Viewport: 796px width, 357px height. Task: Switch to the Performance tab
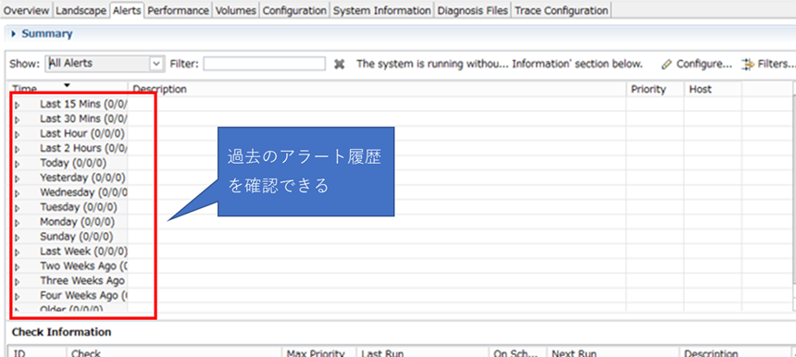coord(179,10)
